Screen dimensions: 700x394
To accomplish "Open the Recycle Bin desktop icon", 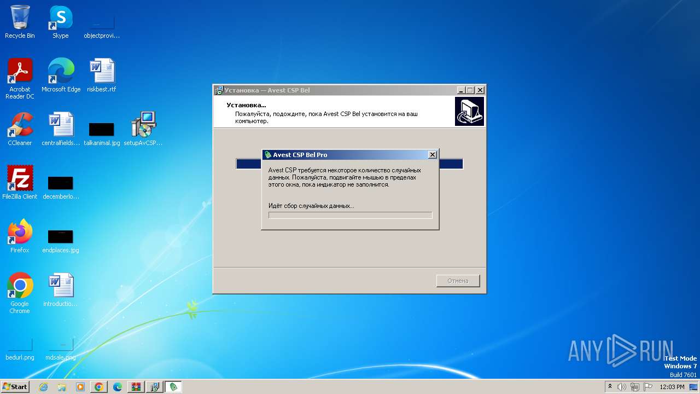I will pos(20,22).
